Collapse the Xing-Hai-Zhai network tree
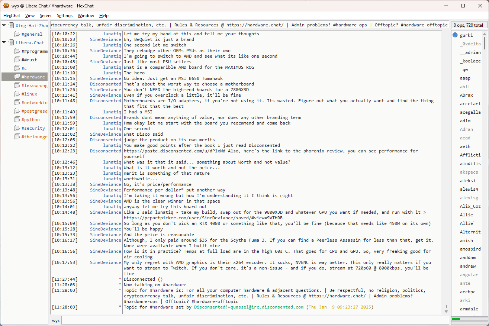The width and height of the screenshot is (489, 326). click(x=4, y=26)
